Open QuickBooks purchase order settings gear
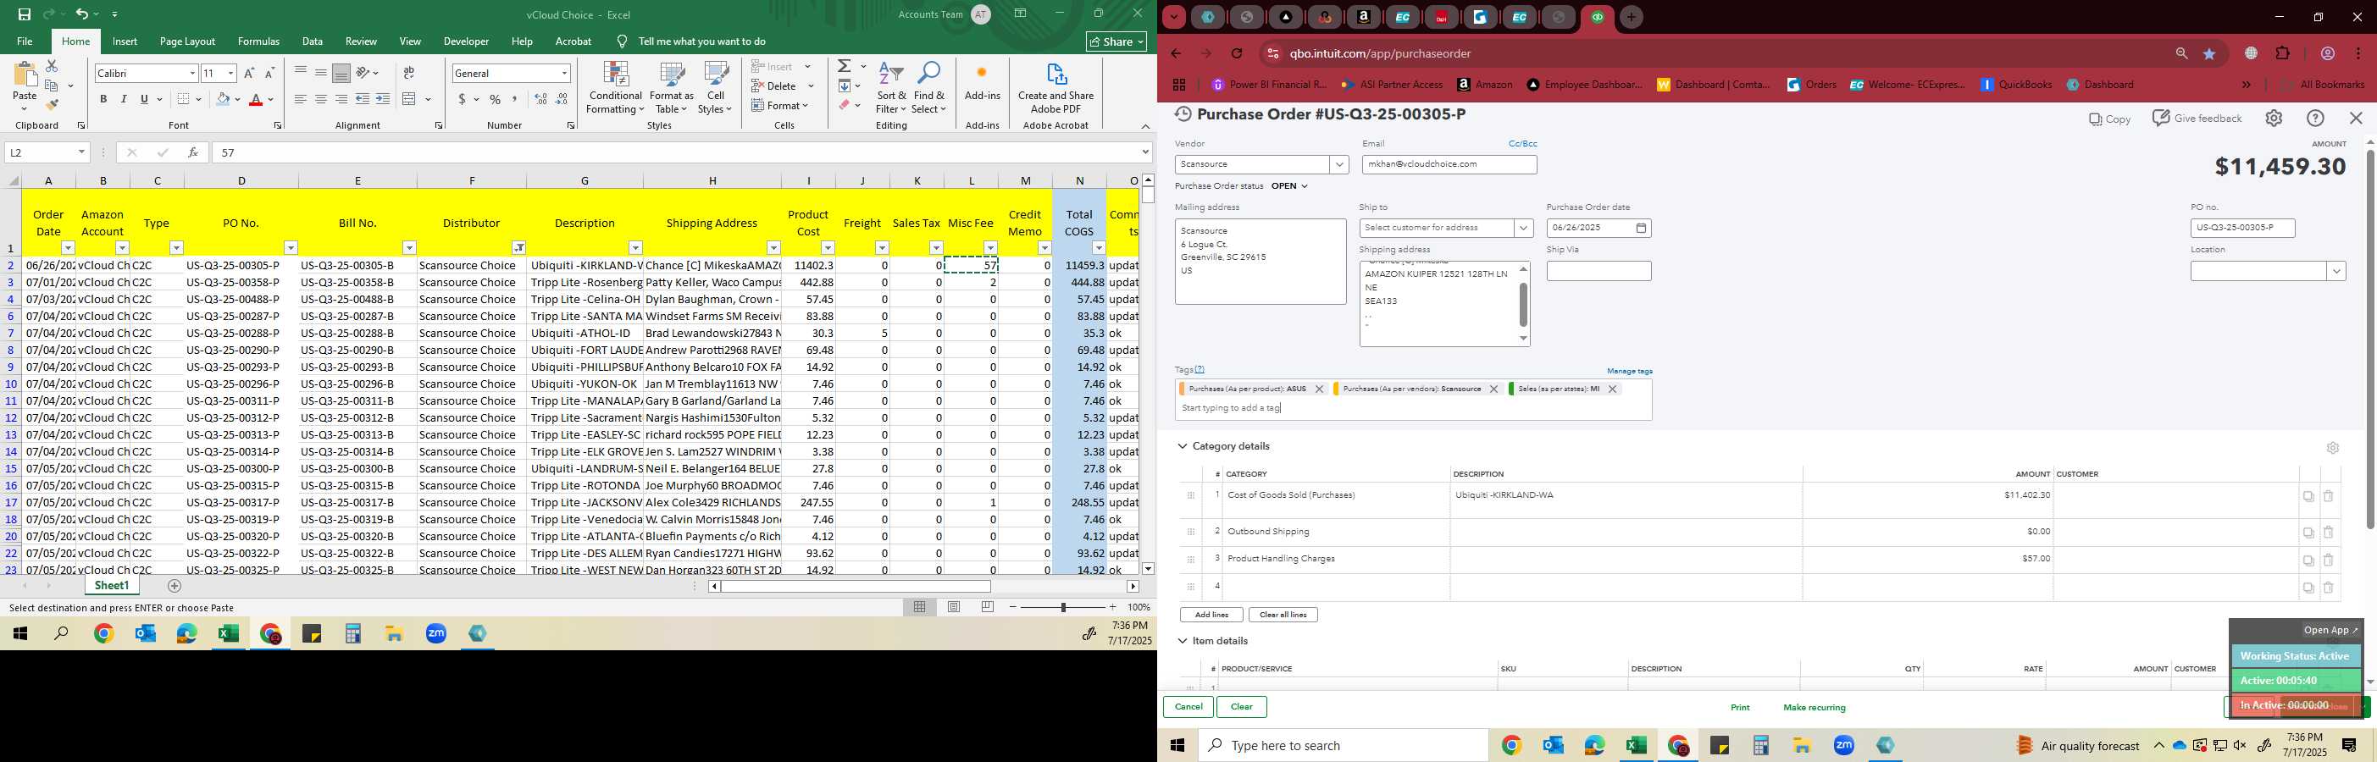Image resolution: width=2377 pixels, height=762 pixels. pos(2274,118)
